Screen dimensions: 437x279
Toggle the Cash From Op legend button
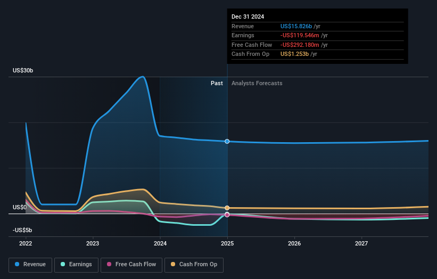pyautogui.click(x=194, y=265)
